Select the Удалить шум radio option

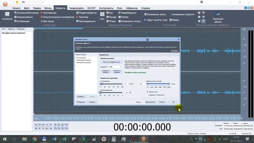pyautogui.click(x=147, y=92)
